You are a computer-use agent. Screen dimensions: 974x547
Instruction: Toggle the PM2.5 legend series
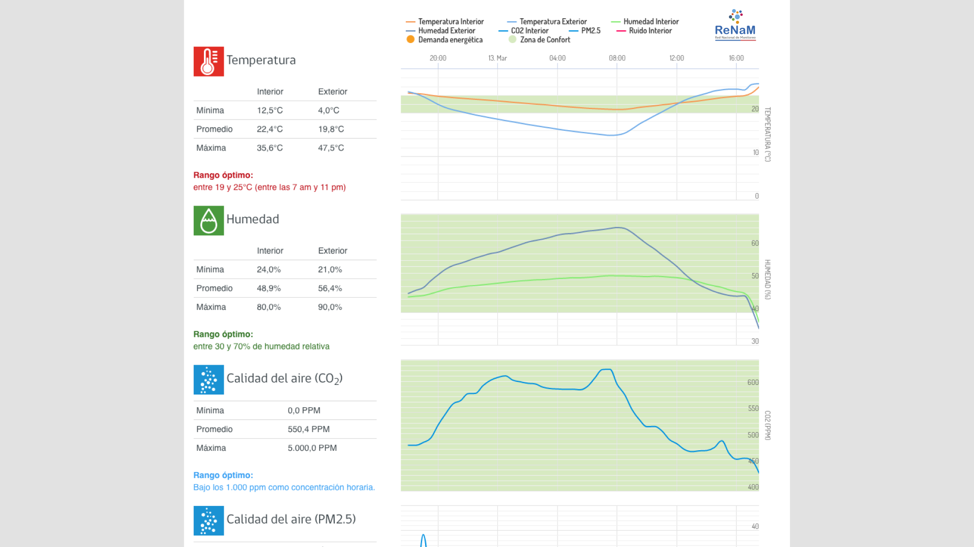click(585, 31)
